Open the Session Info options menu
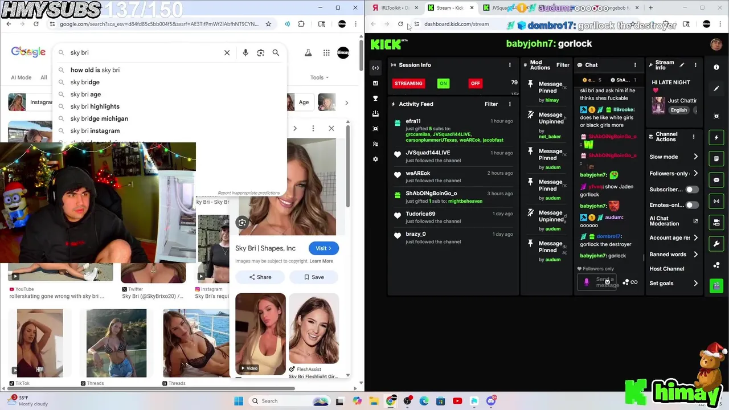The width and height of the screenshot is (729, 410). click(510, 65)
